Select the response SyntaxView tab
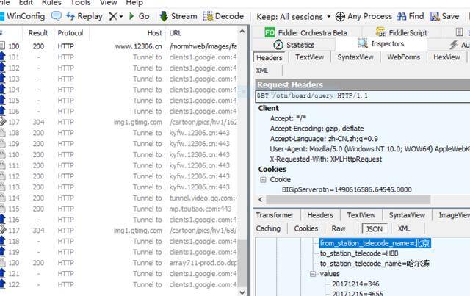 tap(407, 215)
